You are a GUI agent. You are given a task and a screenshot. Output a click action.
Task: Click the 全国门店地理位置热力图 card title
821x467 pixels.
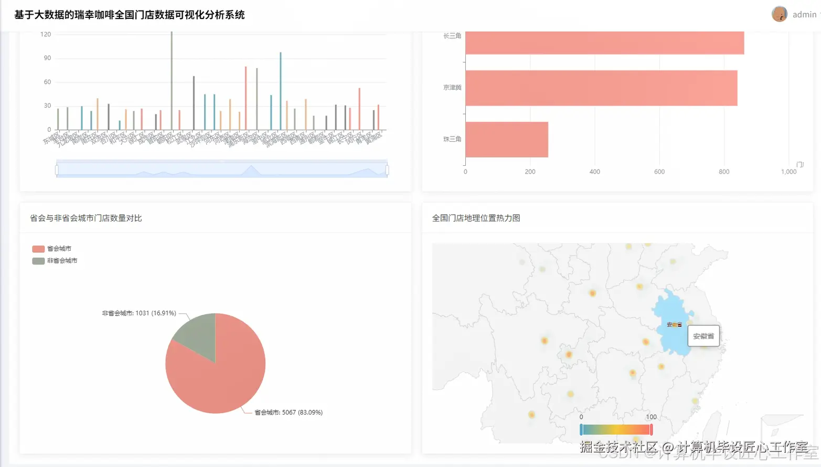click(x=476, y=218)
